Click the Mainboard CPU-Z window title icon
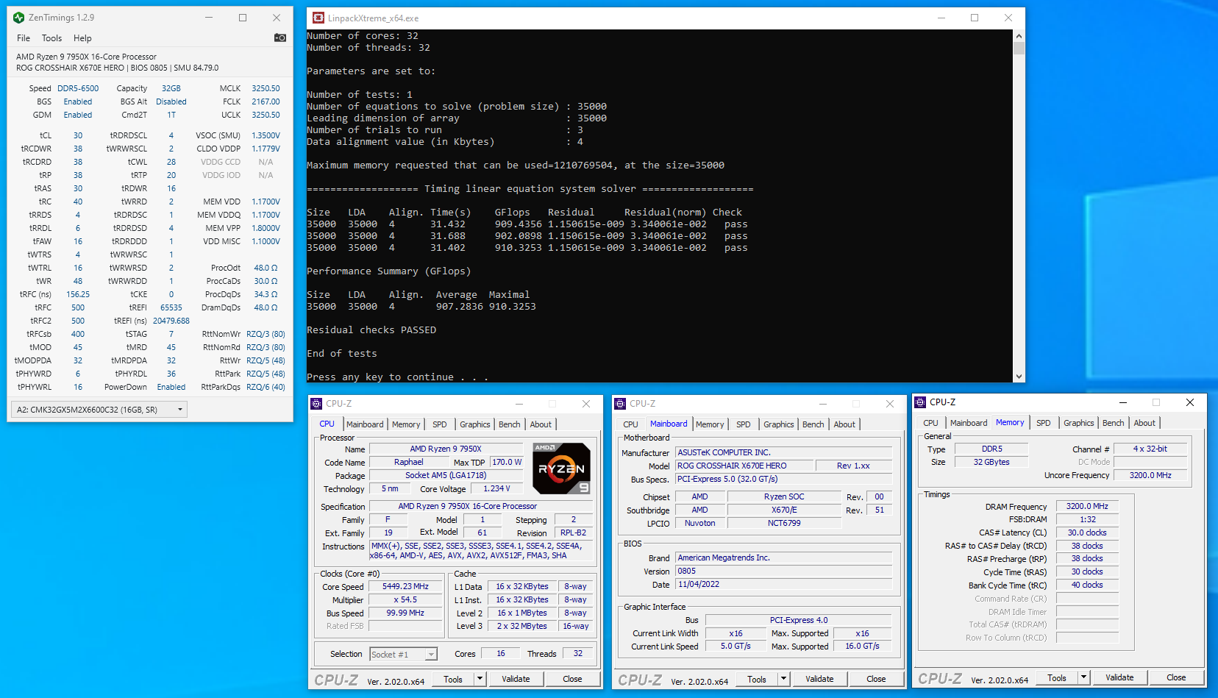This screenshot has width=1218, height=698. (x=620, y=404)
